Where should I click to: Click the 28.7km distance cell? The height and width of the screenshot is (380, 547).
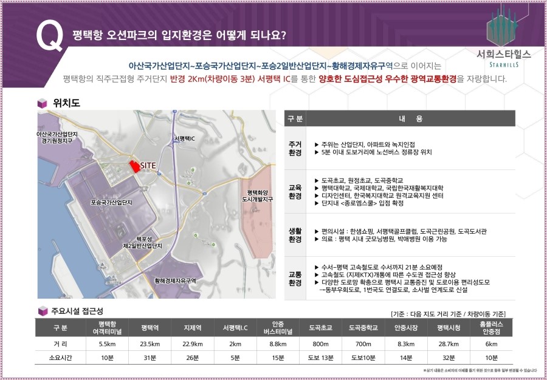click(x=449, y=344)
